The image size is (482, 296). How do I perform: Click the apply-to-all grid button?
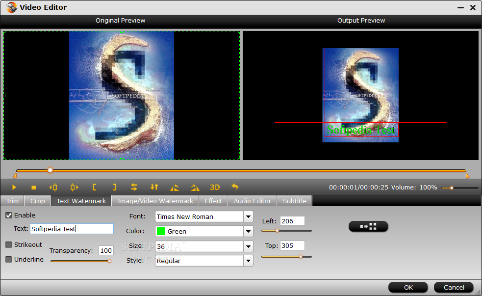point(368,226)
